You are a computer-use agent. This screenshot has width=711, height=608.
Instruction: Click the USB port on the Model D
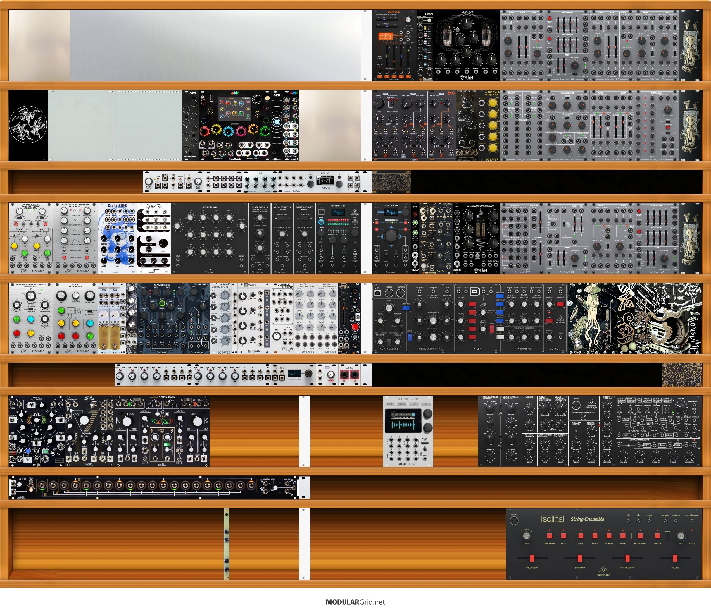[378, 294]
